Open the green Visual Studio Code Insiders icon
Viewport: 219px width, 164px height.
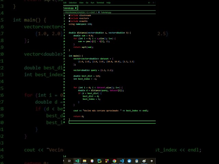click(x=77, y=161)
